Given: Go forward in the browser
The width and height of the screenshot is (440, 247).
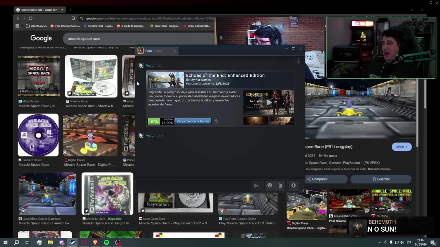Looking at the screenshot, I should (24, 18).
